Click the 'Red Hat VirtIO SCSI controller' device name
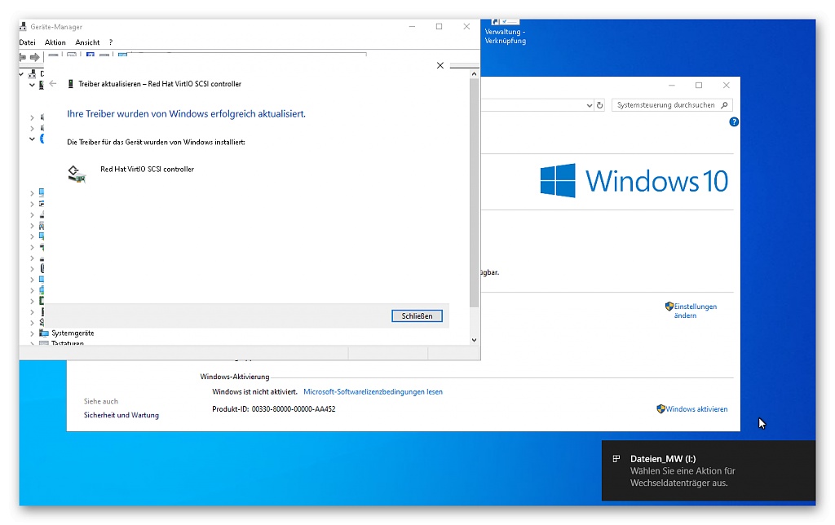835x525 pixels. point(147,170)
